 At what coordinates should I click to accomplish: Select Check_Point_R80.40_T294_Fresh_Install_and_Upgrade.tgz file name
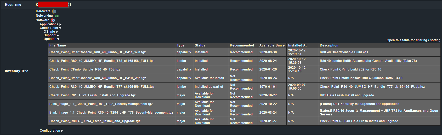[x=95, y=121]
